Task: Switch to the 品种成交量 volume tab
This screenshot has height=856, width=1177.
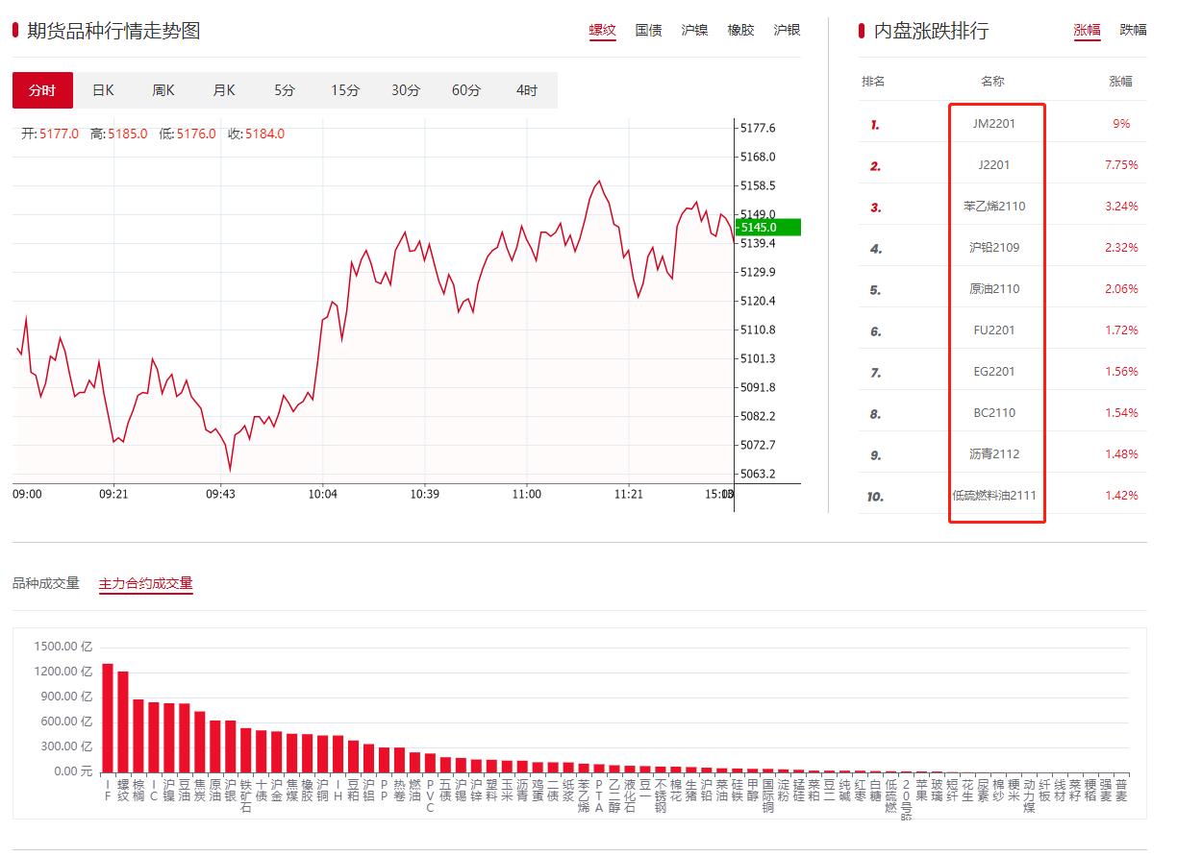Action: click(x=45, y=583)
